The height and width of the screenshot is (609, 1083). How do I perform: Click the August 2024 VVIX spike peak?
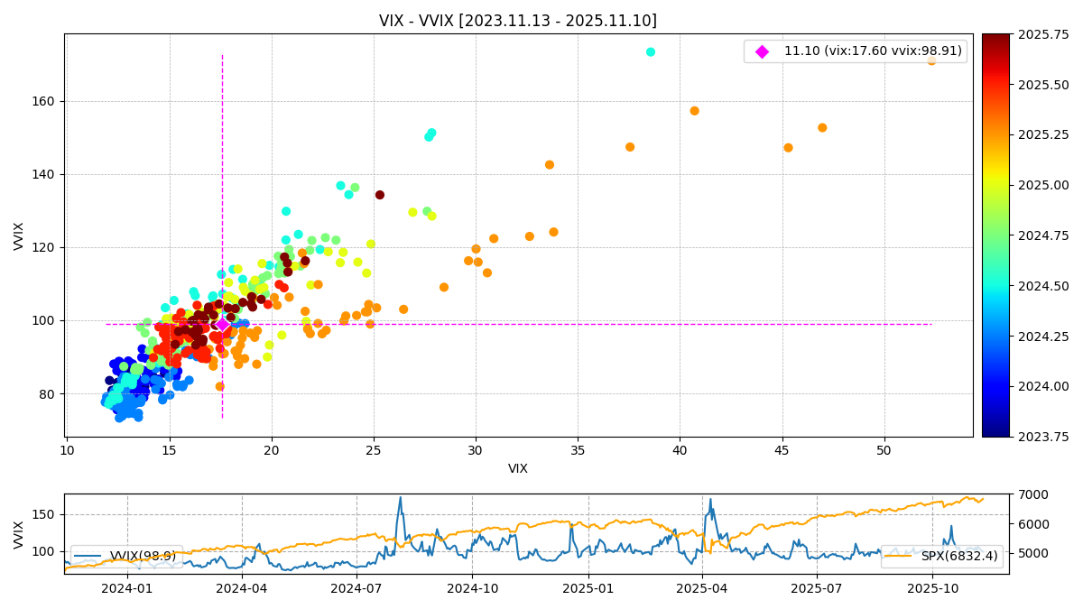[400, 498]
